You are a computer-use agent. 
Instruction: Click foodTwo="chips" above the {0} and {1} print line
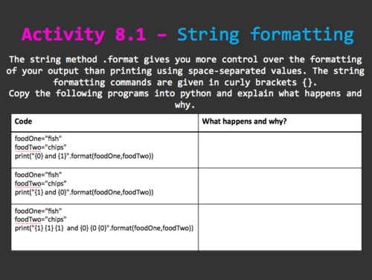[x=41, y=147]
